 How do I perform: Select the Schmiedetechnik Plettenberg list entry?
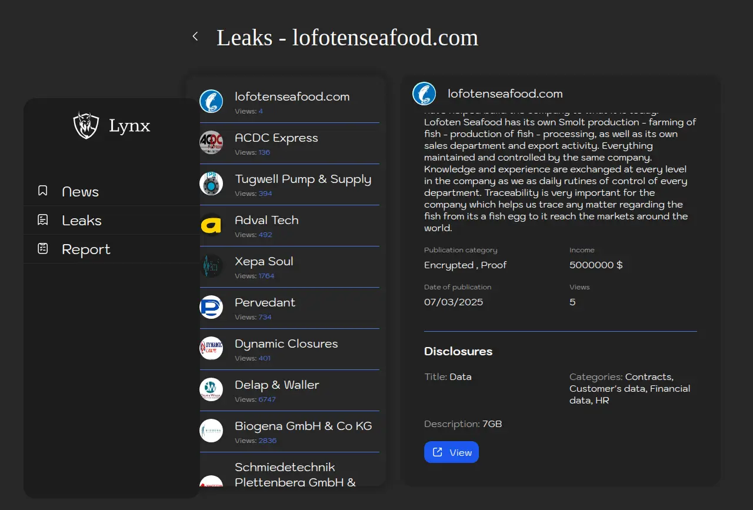[294, 474]
